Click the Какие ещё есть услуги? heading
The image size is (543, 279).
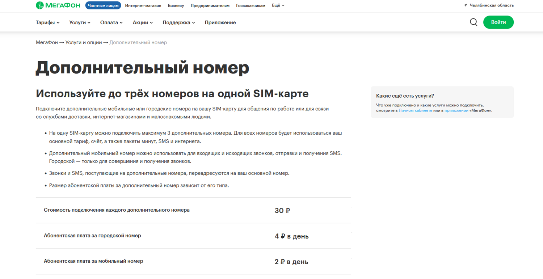[x=405, y=96]
